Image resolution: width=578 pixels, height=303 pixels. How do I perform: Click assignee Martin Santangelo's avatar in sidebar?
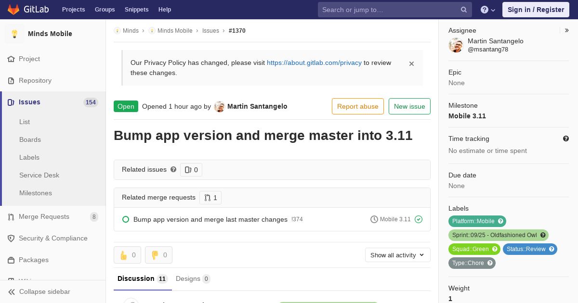point(456,45)
